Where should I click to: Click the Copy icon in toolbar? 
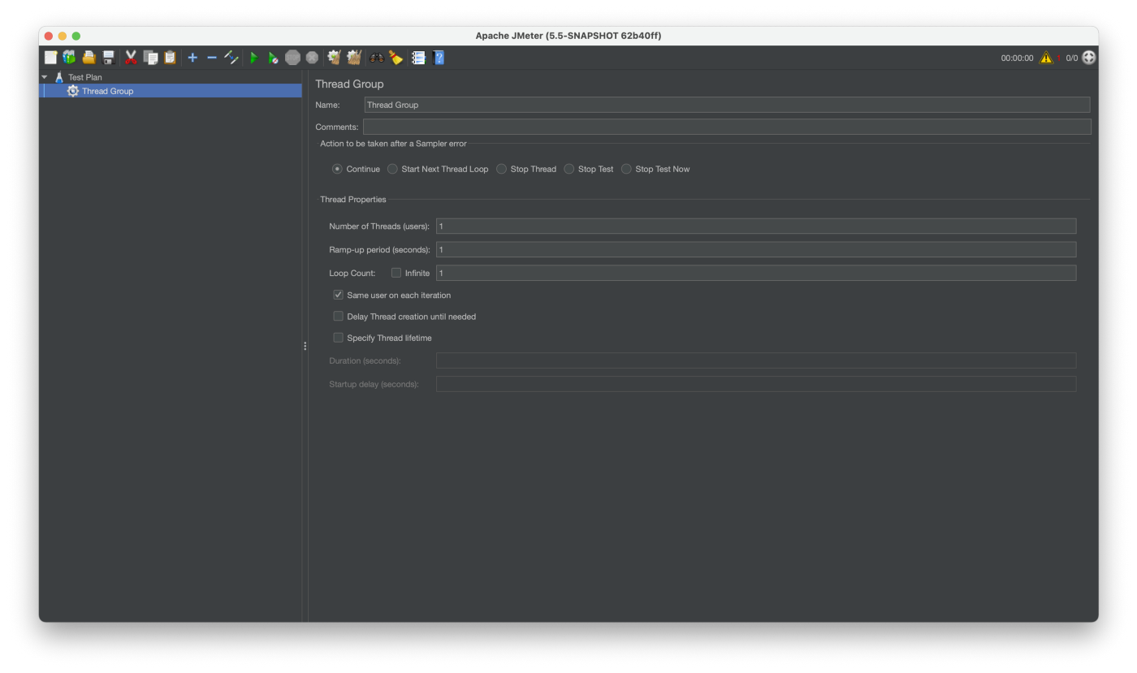(150, 58)
